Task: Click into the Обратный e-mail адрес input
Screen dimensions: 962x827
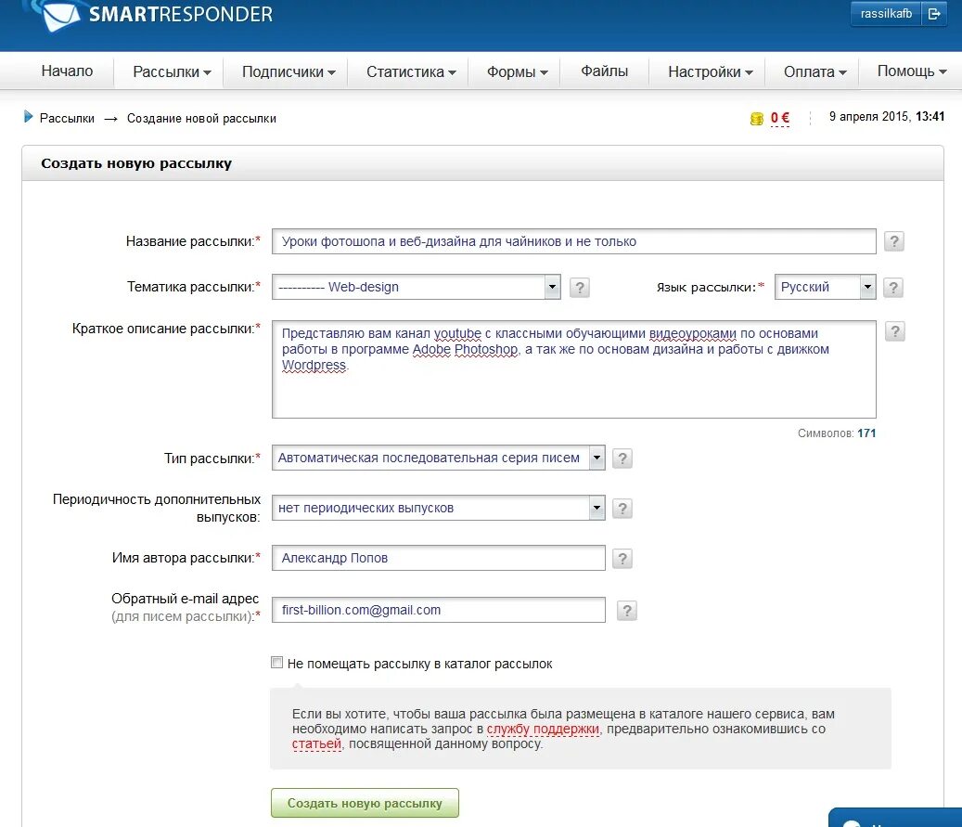Action: 438,610
